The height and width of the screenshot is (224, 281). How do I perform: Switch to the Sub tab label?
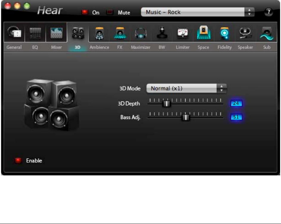pos(267,47)
